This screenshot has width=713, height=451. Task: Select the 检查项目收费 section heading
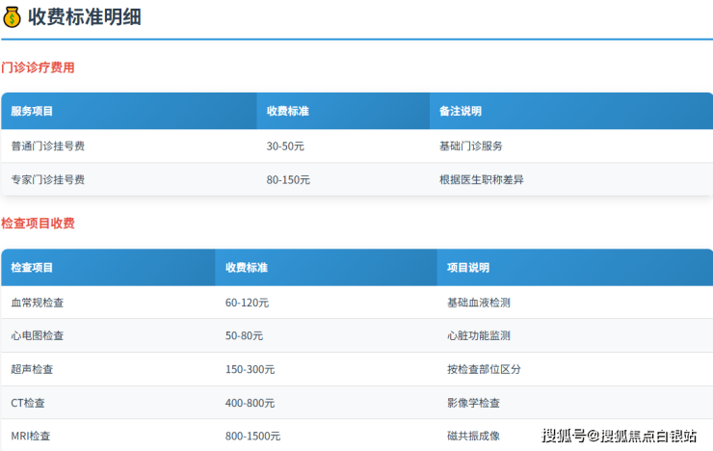pyautogui.click(x=38, y=224)
